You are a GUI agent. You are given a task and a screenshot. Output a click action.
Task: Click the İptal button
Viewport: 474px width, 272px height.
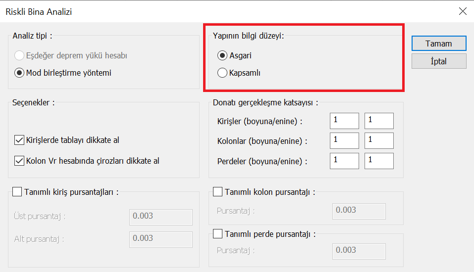438,61
